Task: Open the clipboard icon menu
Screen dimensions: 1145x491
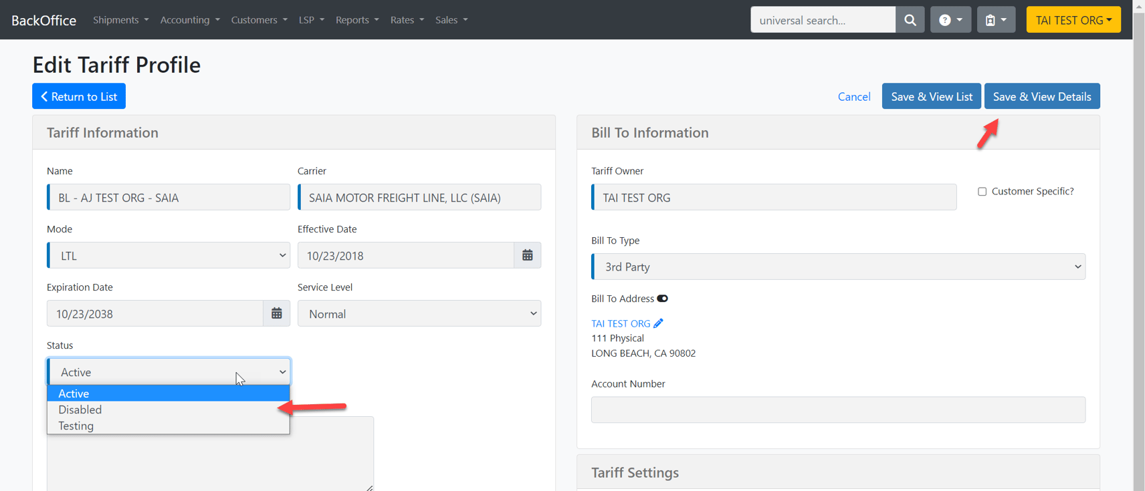Action: (995, 20)
